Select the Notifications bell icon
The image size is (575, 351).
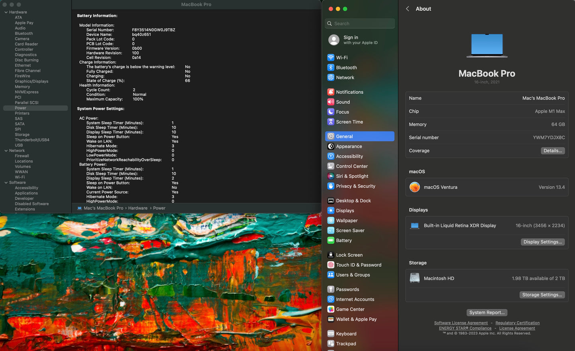tap(331, 92)
